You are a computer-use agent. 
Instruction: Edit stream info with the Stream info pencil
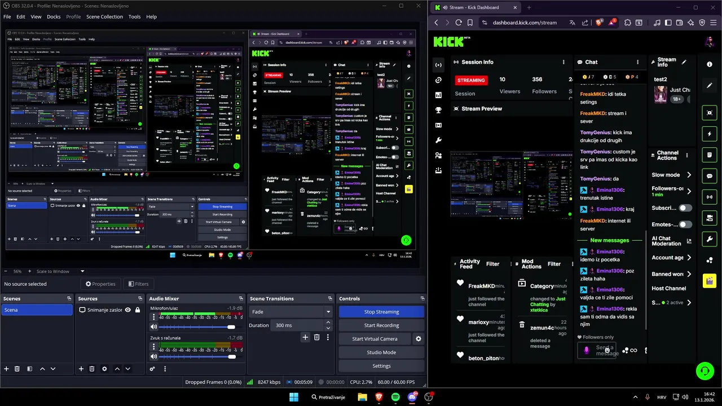tap(684, 62)
